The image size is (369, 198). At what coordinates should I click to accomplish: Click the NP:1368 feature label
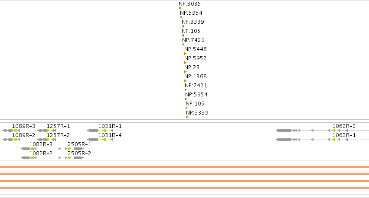click(196, 77)
